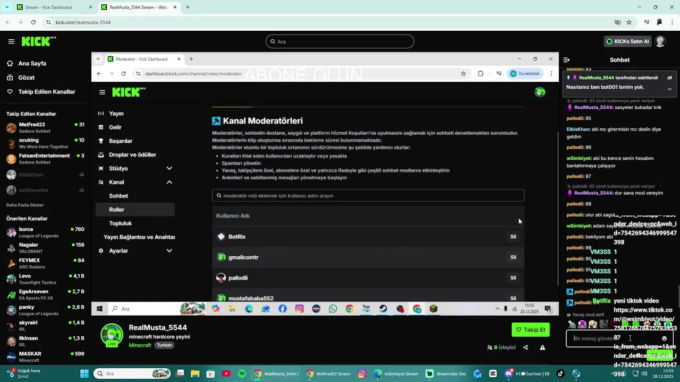This screenshot has width=680, height=382.
Task: Open a new browser tab with plus
Action: 188,7
